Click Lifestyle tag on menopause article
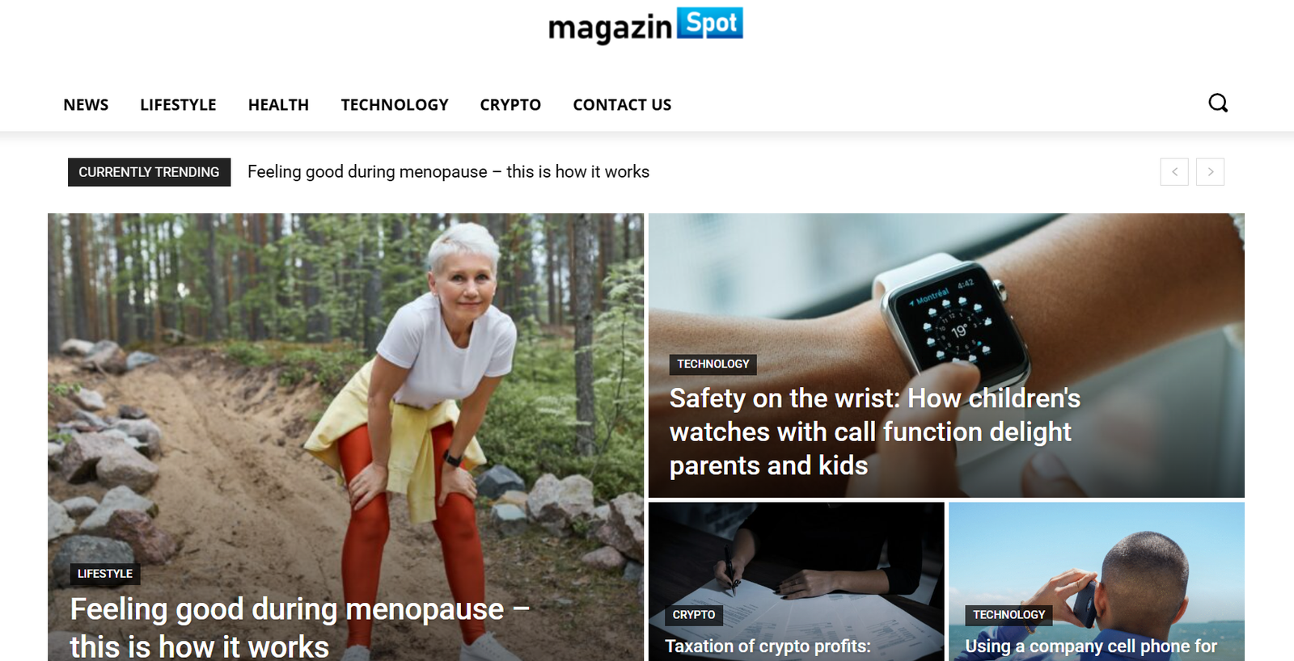The width and height of the screenshot is (1294, 661). point(105,574)
